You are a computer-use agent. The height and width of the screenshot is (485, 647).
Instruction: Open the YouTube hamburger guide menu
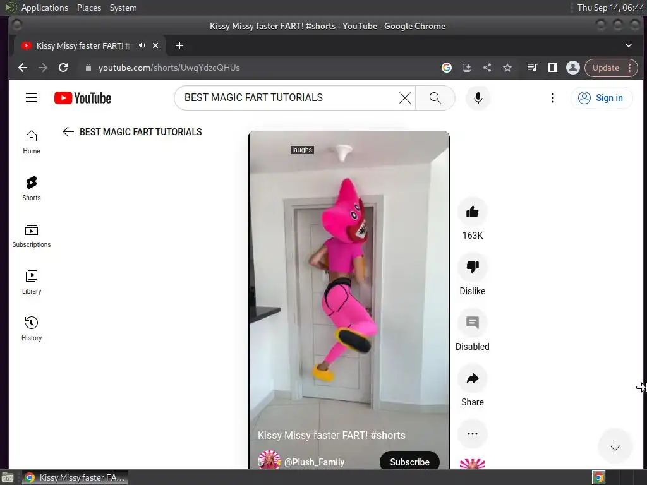click(32, 98)
